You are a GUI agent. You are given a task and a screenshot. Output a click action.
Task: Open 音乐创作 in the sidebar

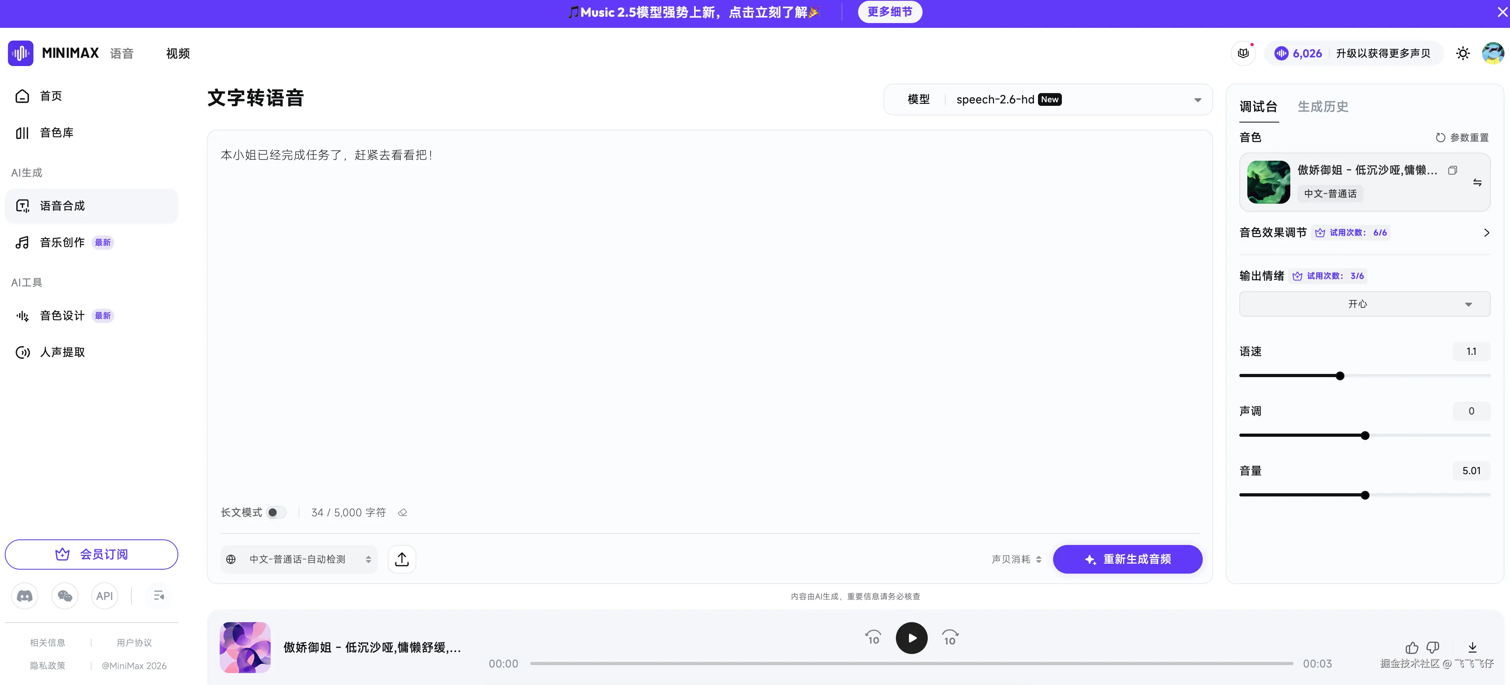(92, 243)
